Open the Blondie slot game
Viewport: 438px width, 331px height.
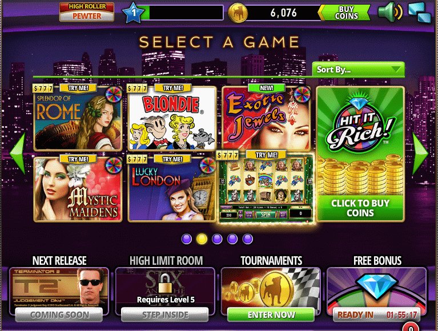pos(172,119)
